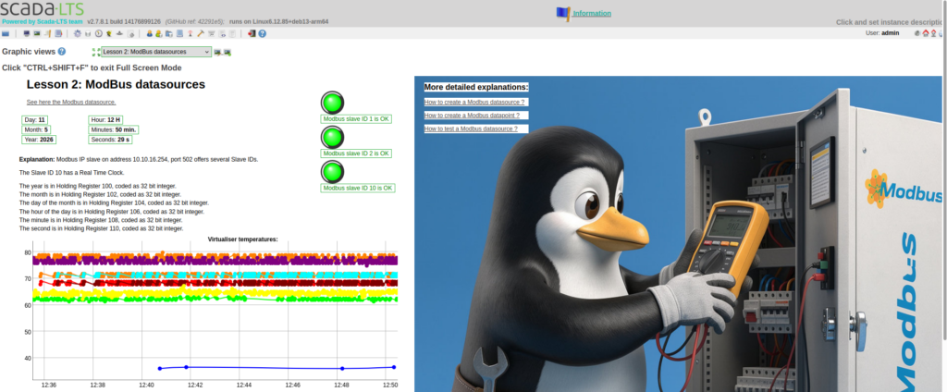Click the Scada-LTS logo
This screenshot has height=392, width=947.
pyautogui.click(x=43, y=8)
